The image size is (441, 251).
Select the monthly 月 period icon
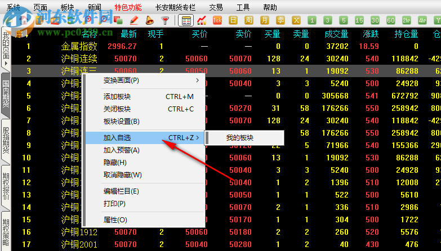tap(264, 20)
